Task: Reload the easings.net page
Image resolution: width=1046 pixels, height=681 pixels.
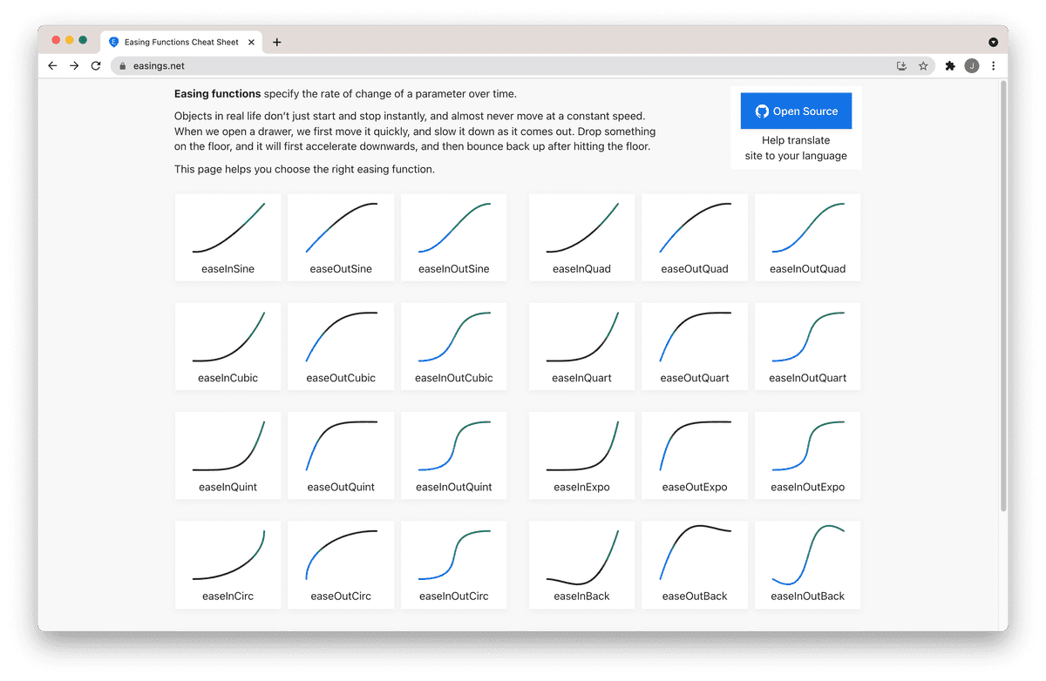Action: tap(96, 66)
